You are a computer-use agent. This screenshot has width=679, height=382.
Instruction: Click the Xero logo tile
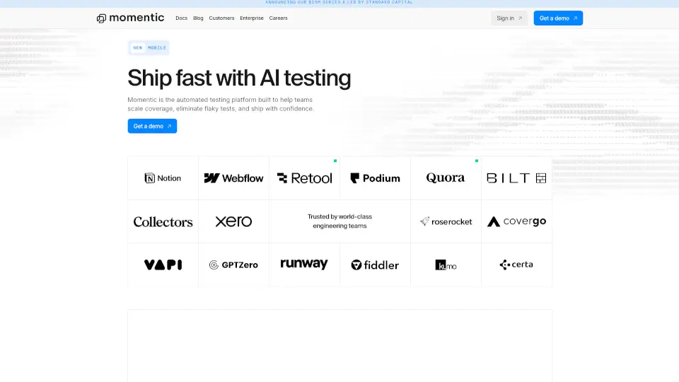coord(233,221)
